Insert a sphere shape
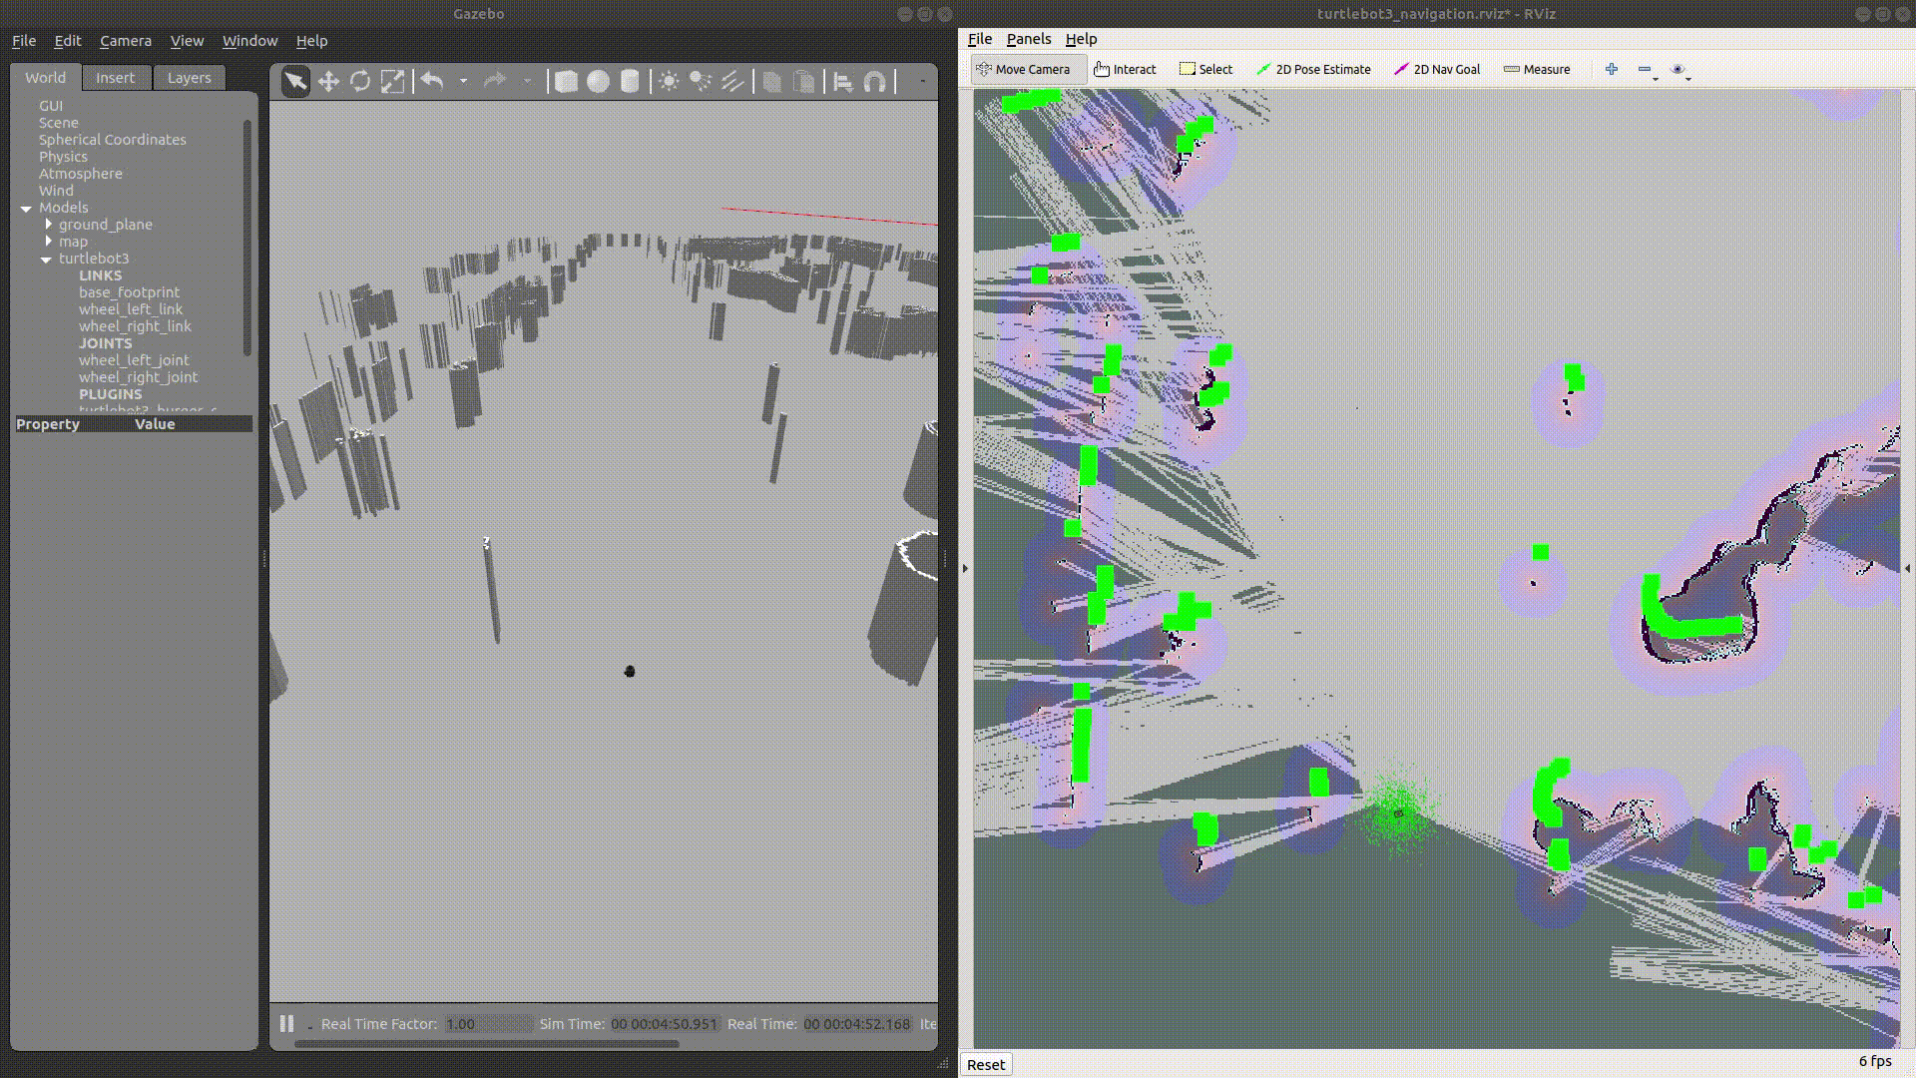The image size is (1916, 1078). [598, 82]
